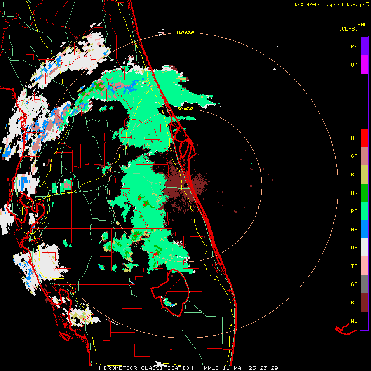
Task: Click the 50 NMI range ring label
Action: point(185,109)
